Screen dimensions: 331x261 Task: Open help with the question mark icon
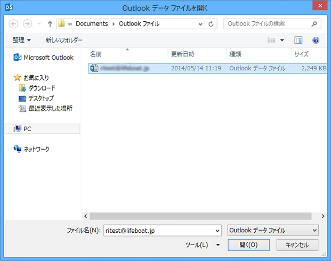click(316, 40)
